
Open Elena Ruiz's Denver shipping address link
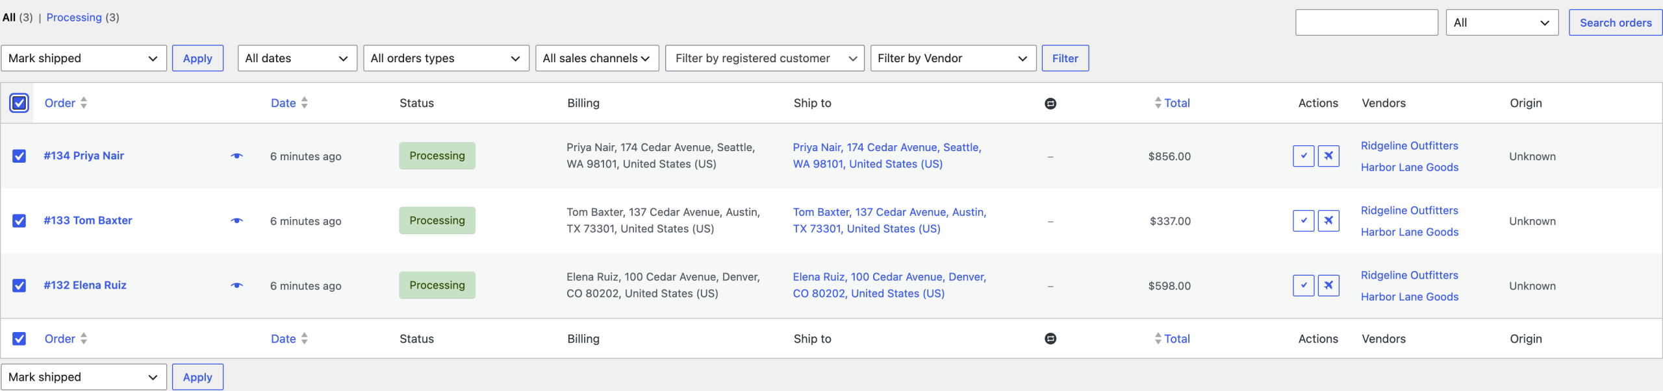click(x=889, y=285)
